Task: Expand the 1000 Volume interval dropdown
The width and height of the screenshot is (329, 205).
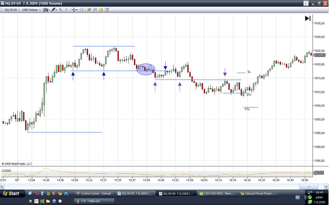Action: pyautogui.click(x=31, y=10)
